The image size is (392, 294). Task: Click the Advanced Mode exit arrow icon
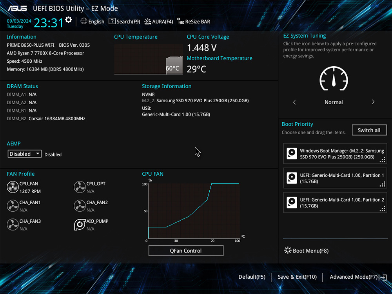click(383, 277)
